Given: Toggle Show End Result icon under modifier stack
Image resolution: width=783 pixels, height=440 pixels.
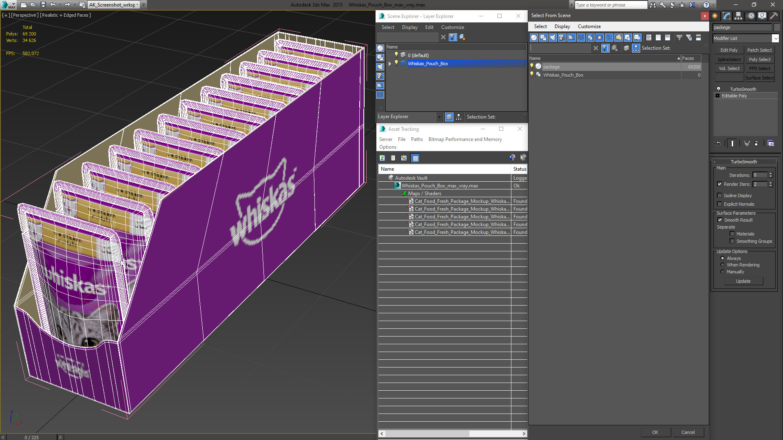Looking at the screenshot, I should click(732, 143).
